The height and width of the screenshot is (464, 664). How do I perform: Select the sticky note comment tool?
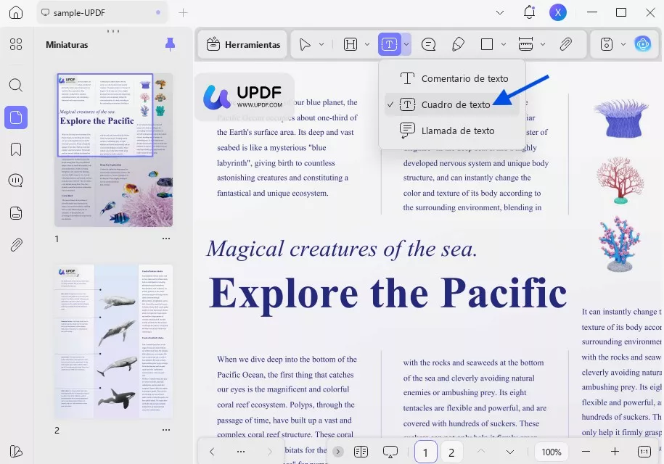429,44
